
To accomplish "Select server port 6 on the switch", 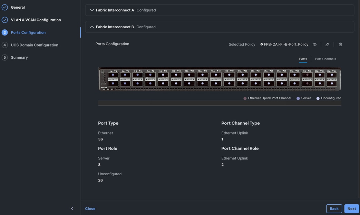I will [137, 83].
